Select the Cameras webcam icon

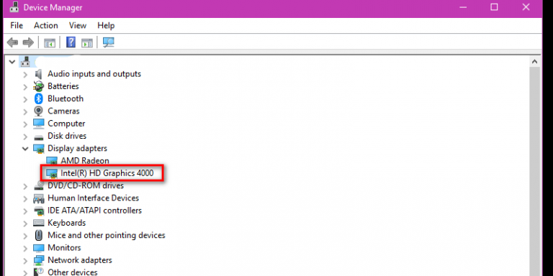38,111
